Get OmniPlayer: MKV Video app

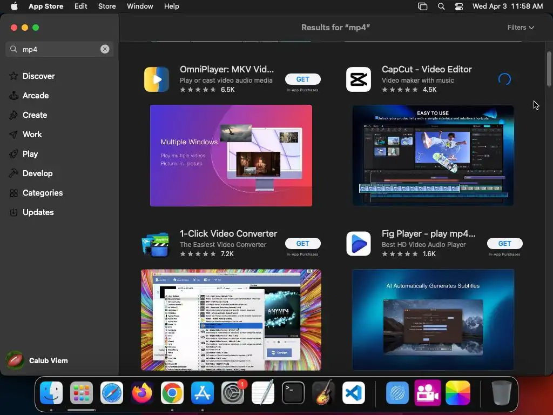[302, 79]
